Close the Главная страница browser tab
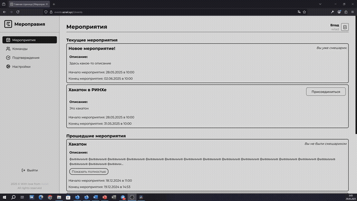Image resolution: width=357 pixels, height=201 pixels. tap(47, 4)
